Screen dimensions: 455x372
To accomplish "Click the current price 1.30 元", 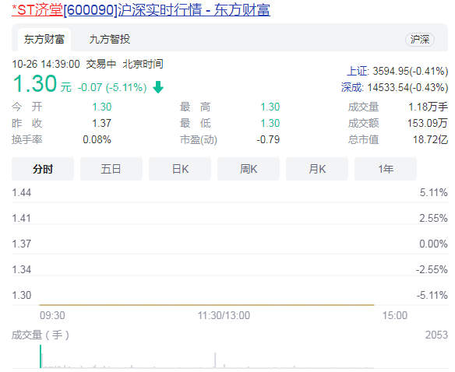I will pos(42,84).
